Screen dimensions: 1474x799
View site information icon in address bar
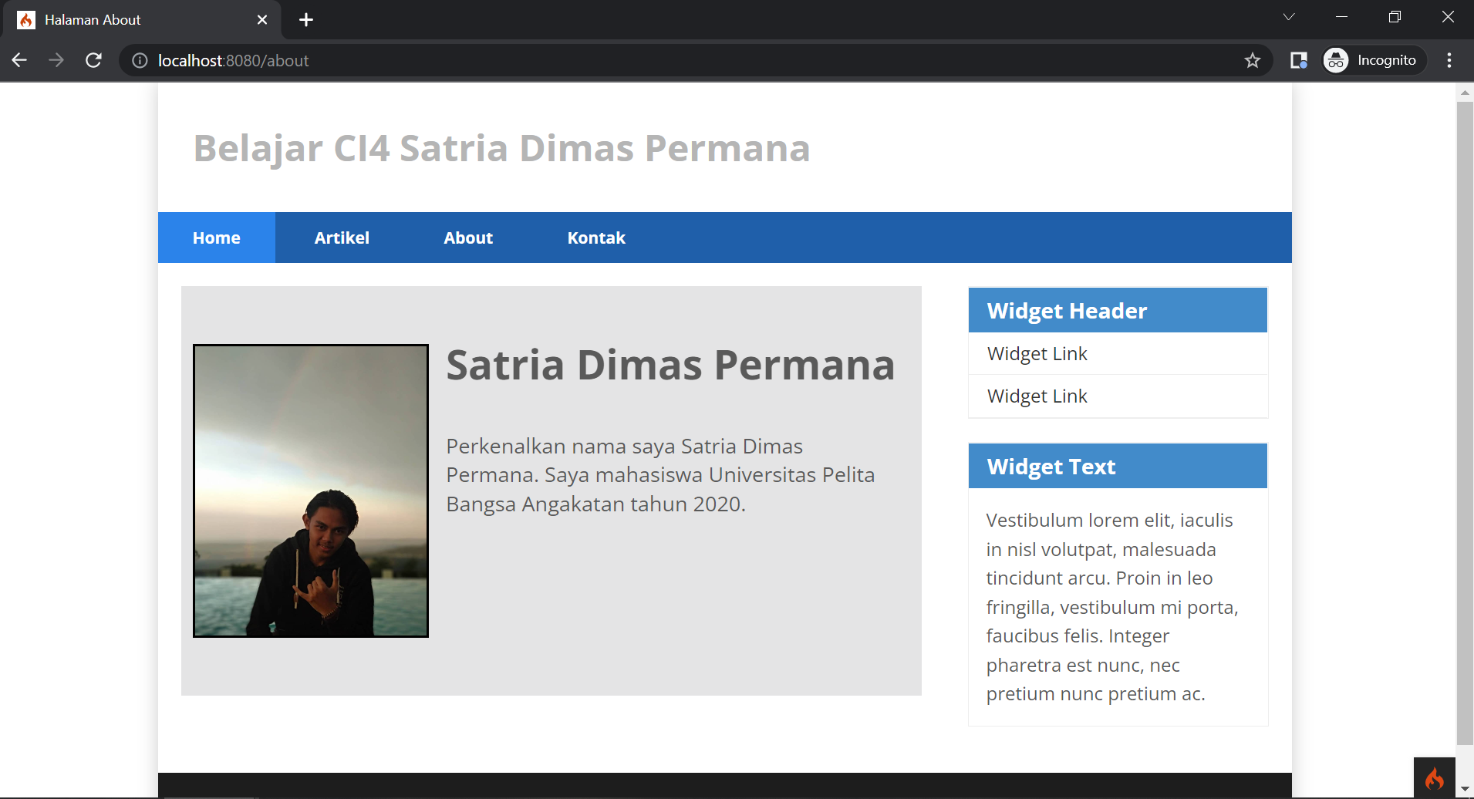pyautogui.click(x=140, y=60)
